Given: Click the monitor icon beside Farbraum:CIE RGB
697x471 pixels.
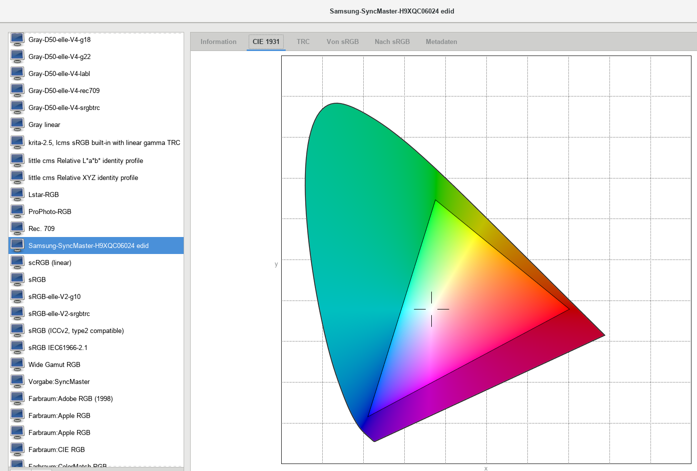Looking at the screenshot, I should (18, 449).
